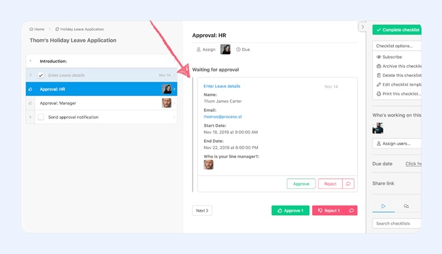Click the Due clock icon
The image size is (442, 254).
(238, 50)
